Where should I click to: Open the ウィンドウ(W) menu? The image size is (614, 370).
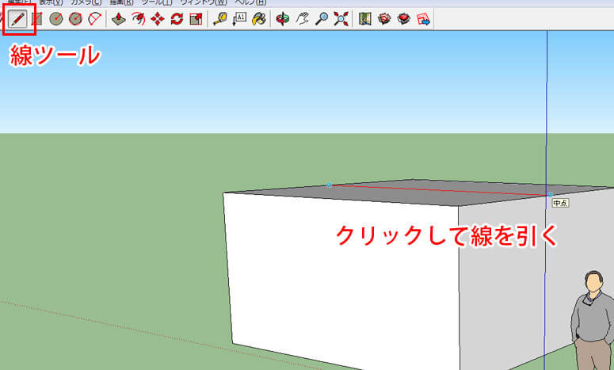[x=204, y=2]
